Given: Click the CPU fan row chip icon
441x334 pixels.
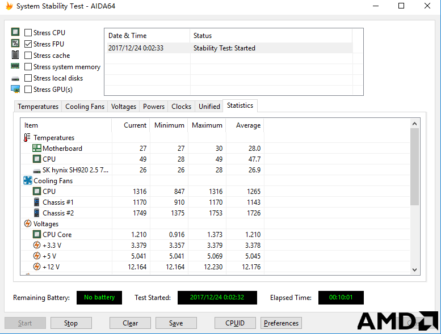Looking at the screenshot, I should coord(36,191).
